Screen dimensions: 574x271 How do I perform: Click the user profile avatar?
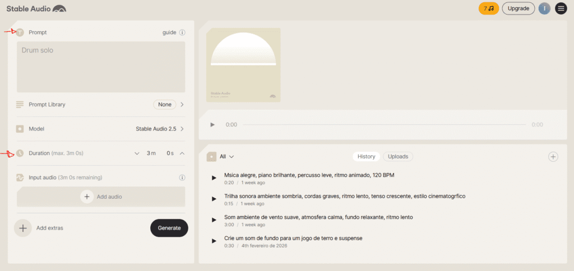(x=544, y=8)
